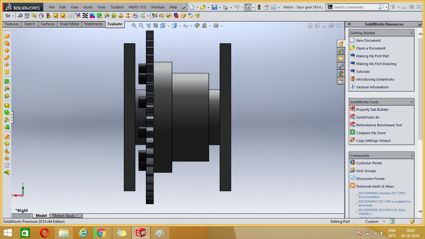425x239 pixels.
Task: Open Compare Documents tool
Action: 135,16
